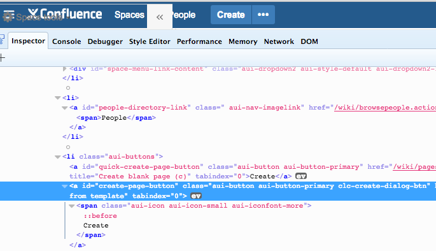Viewport: 436px width, 251px height.
Task: Collapse sidebar with double chevron button
Action: tap(160, 17)
